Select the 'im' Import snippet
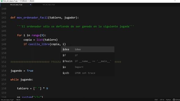The width and height of the screenshot is (180, 101). (87, 67)
